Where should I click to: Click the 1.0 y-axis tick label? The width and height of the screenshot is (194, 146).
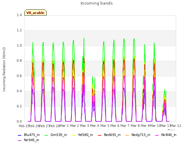click(x=19, y=45)
